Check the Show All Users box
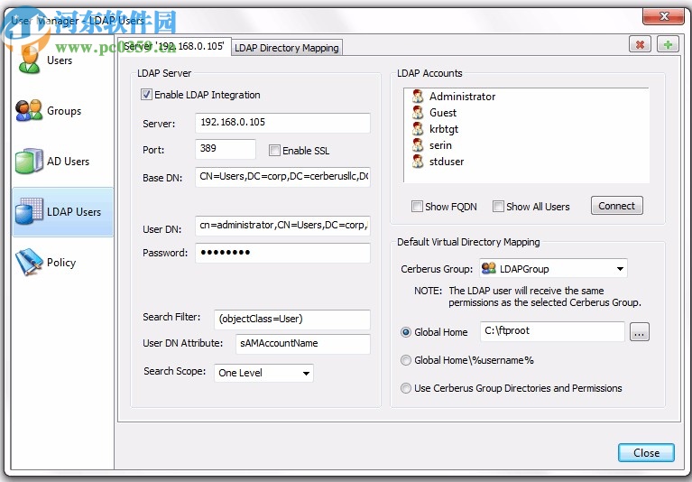 coord(498,206)
